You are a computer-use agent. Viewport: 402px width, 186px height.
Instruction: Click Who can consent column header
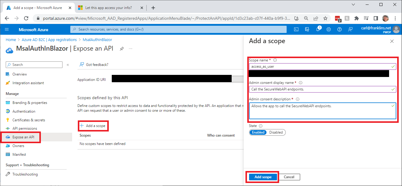[221, 135]
